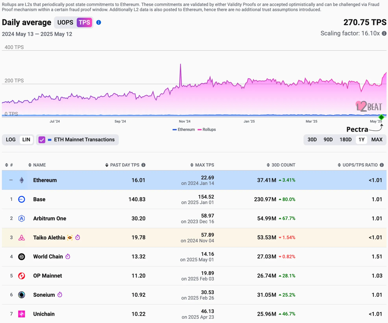Click info icon by Past Day TPS header
388x323 pixels.
[143, 165]
